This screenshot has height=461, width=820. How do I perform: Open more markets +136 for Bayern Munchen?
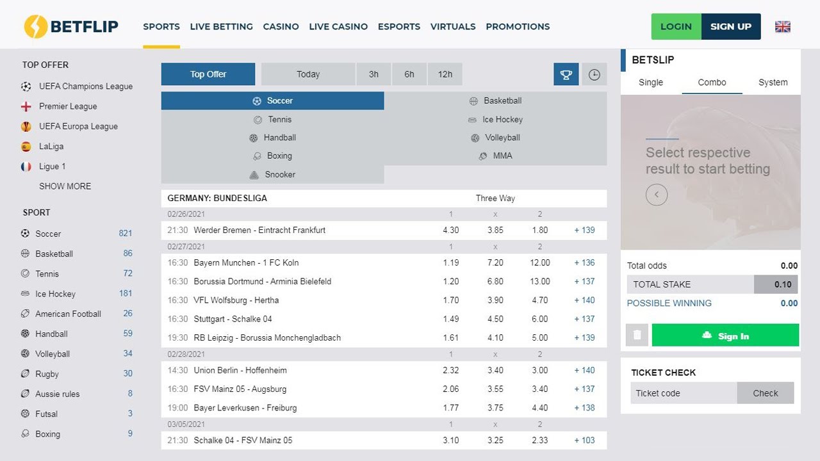tap(584, 263)
